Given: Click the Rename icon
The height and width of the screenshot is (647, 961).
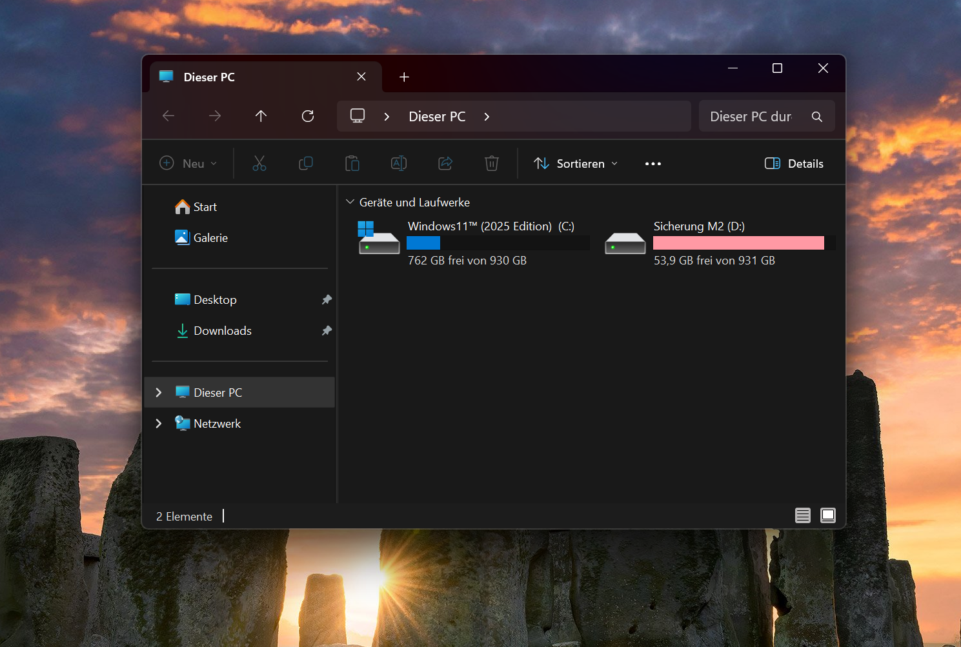Looking at the screenshot, I should (399, 164).
